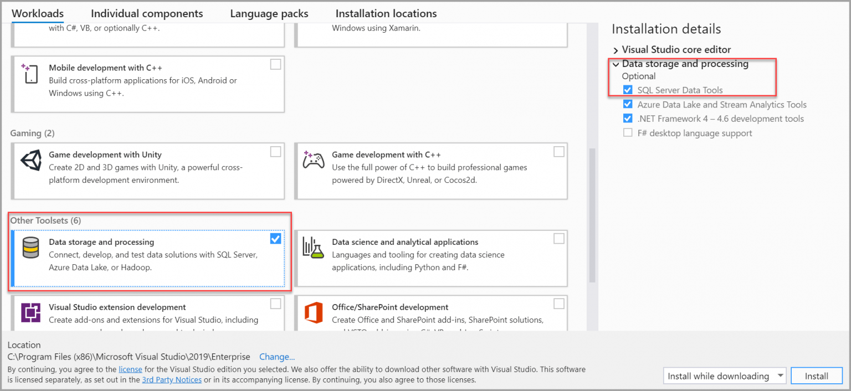
Task: Uncheck the Data storage and processing workload
Action: pos(275,239)
